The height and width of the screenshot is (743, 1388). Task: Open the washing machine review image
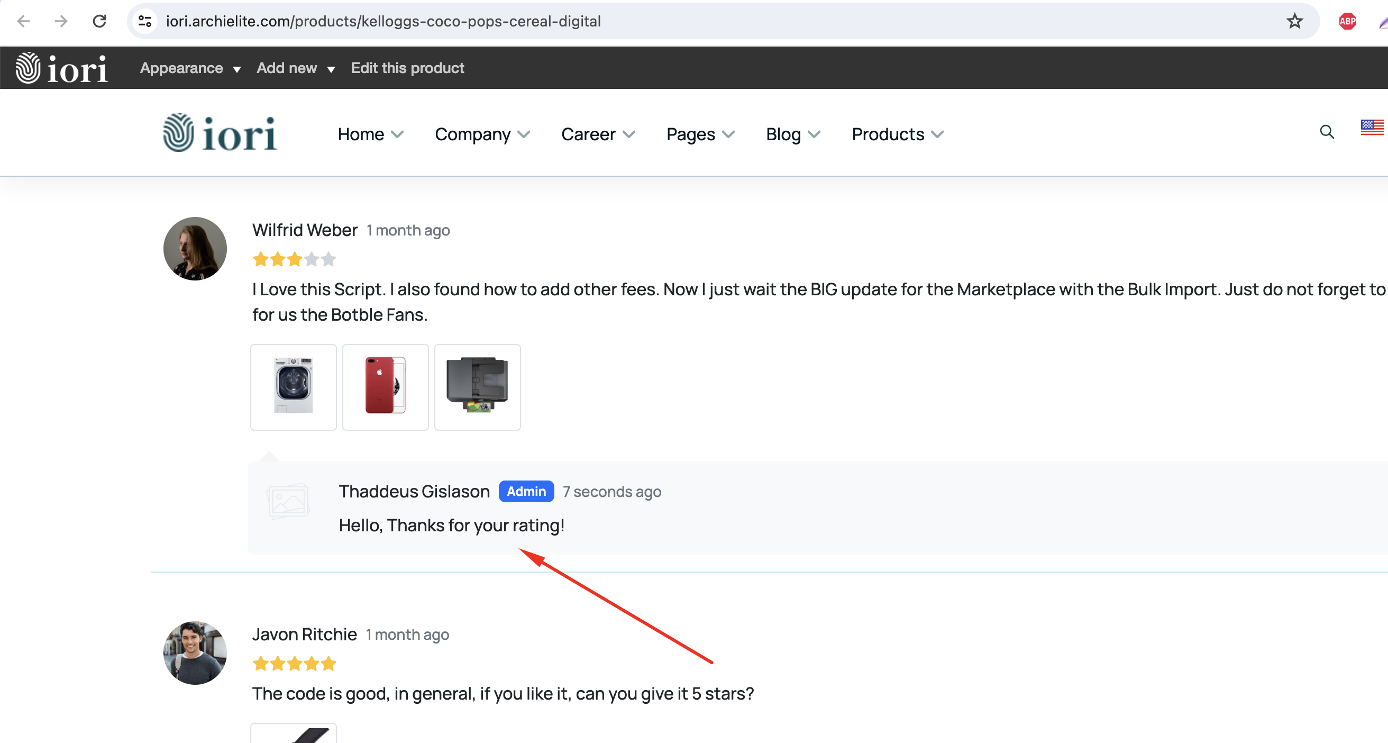pos(294,387)
